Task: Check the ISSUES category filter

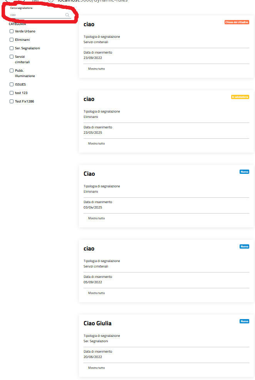Action: (x=12, y=84)
